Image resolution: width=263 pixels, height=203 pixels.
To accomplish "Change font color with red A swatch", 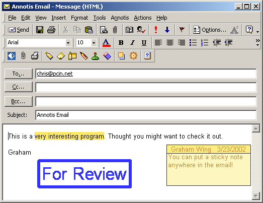I will (x=107, y=43).
